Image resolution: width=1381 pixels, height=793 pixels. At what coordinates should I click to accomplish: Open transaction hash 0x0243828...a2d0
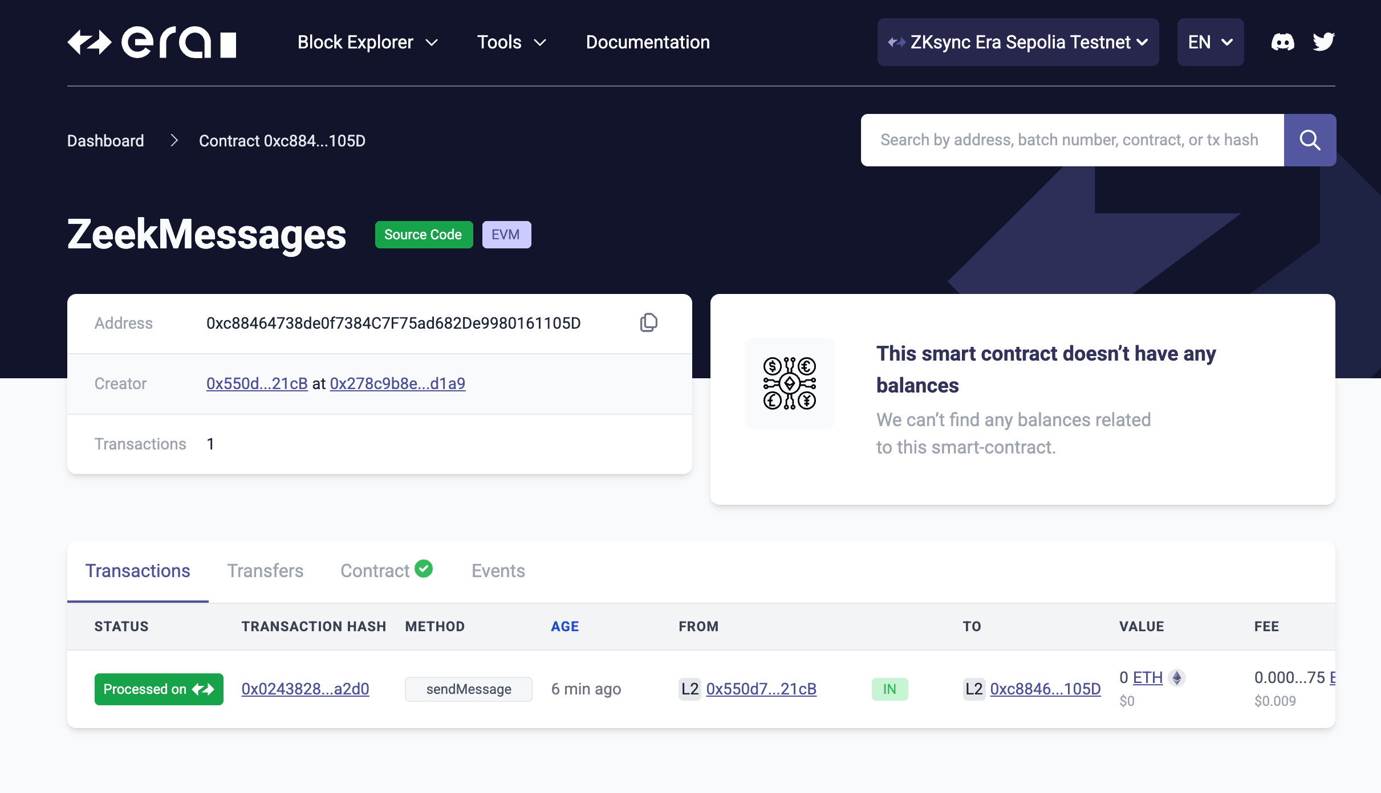click(x=306, y=689)
